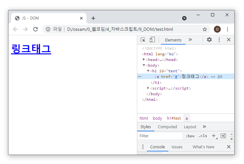Focus the styles Filter field

[x=160, y=136]
